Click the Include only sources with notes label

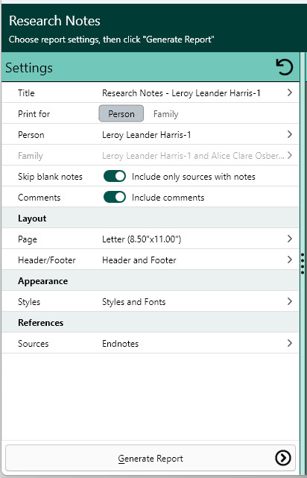click(194, 177)
